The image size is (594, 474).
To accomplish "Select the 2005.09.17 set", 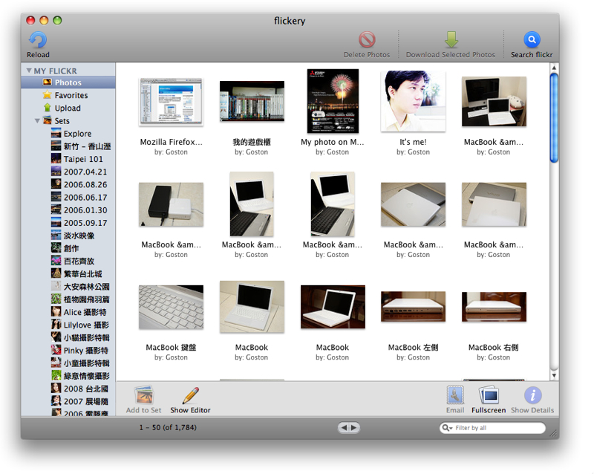I will click(68, 223).
